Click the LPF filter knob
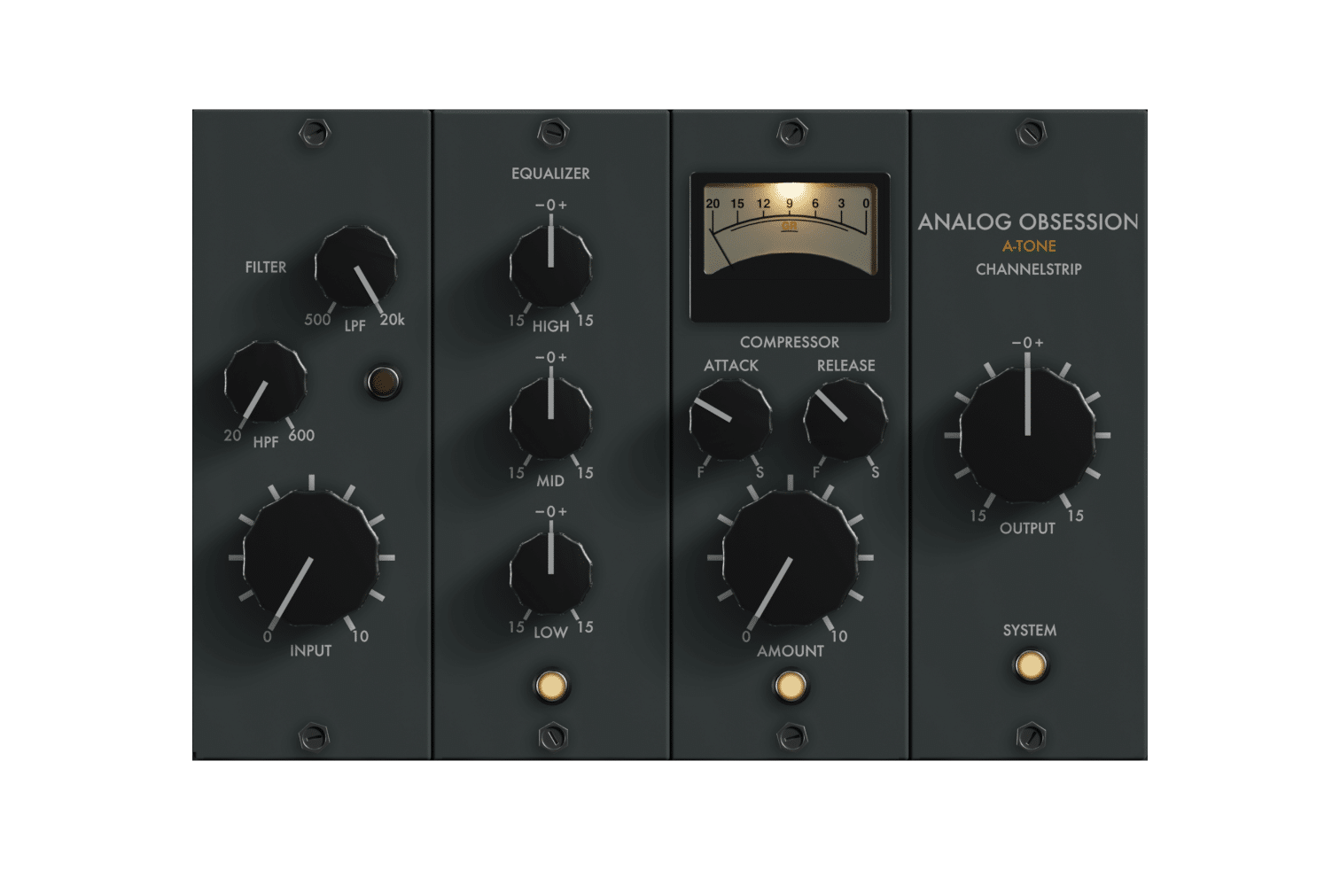Screen dimensions: 1340x870 (356, 267)
